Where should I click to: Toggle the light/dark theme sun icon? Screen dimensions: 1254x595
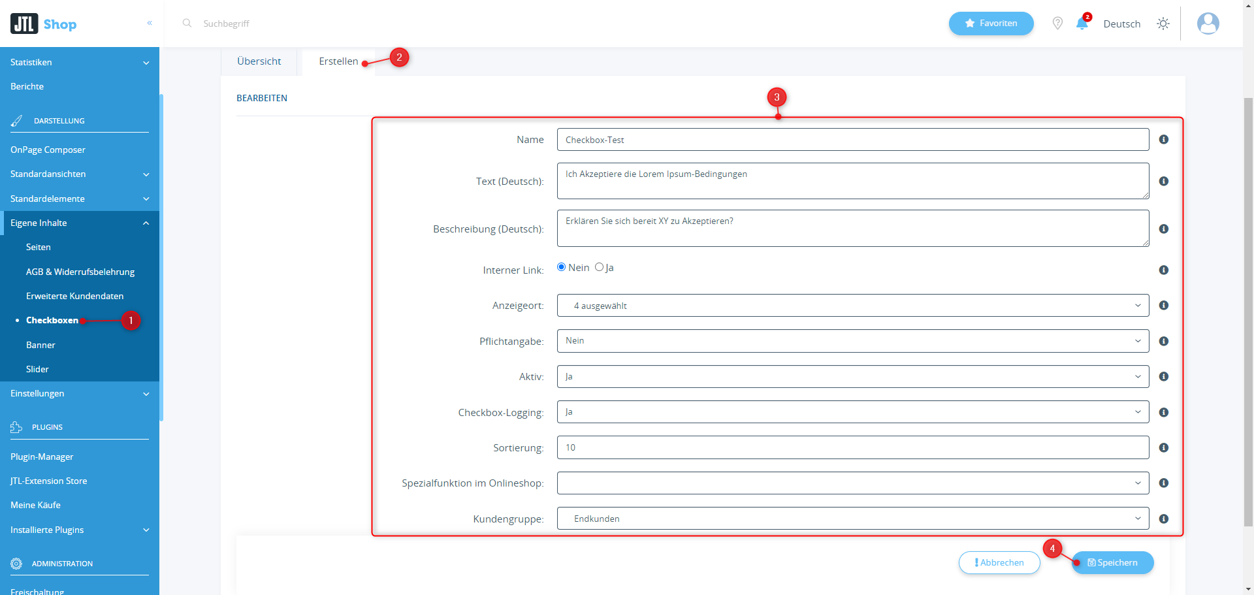1163,24
